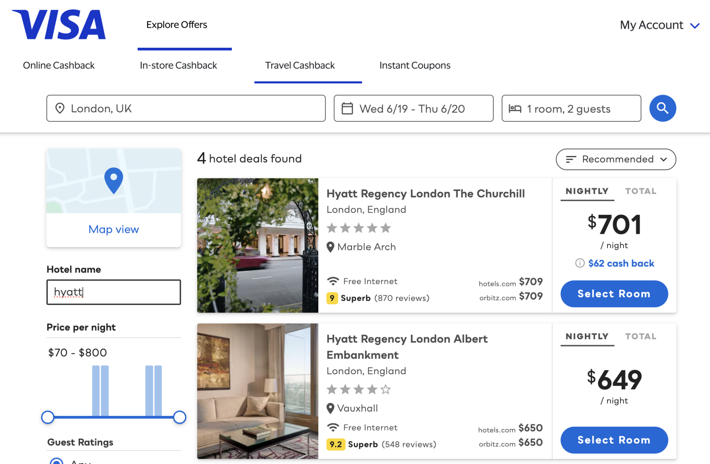Click the bed icon in rooms field

(x=515, y=109)
